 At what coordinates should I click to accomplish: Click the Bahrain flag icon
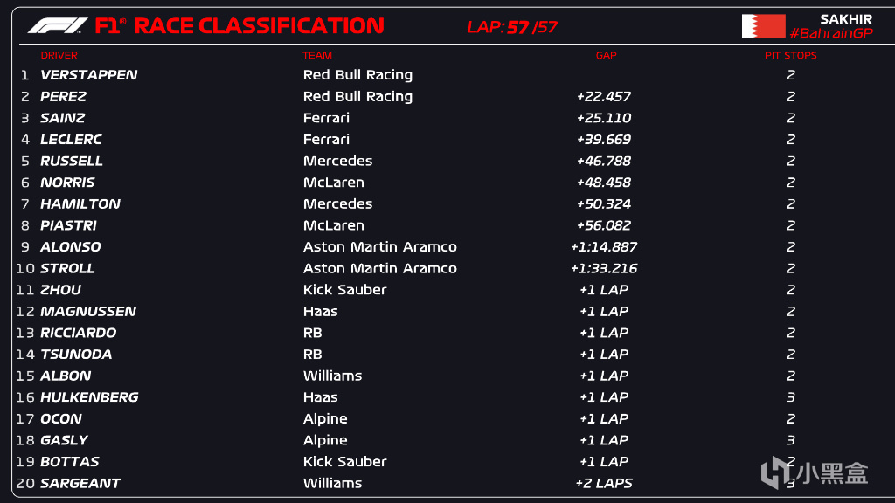point(763,25)
